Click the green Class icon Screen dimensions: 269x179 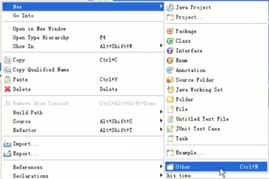[x=170, y=41]
